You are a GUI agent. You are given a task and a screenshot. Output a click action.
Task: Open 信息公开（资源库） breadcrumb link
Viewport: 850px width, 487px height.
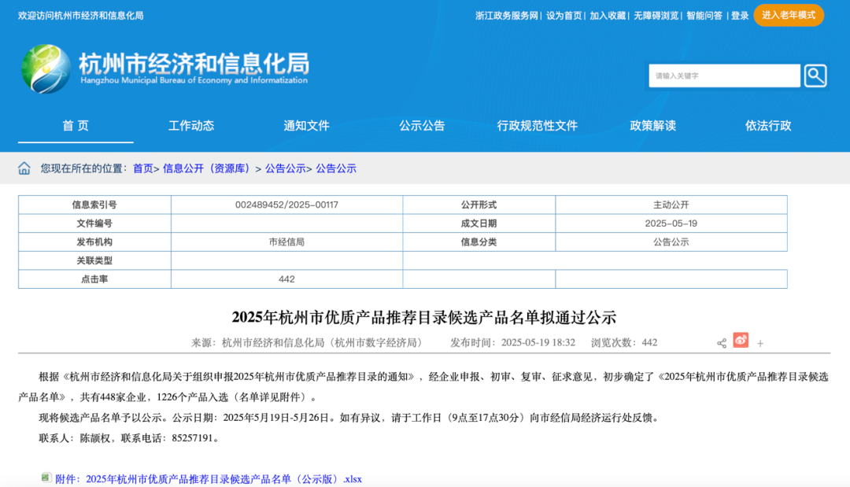[206, 168]
